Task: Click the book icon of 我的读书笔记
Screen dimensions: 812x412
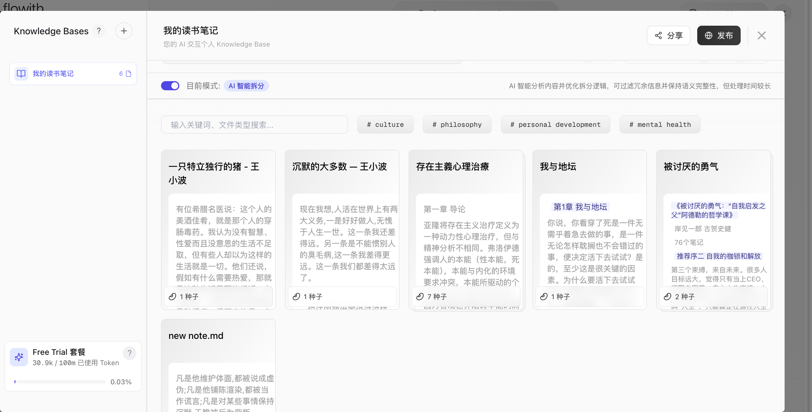Action: point(21,73)
